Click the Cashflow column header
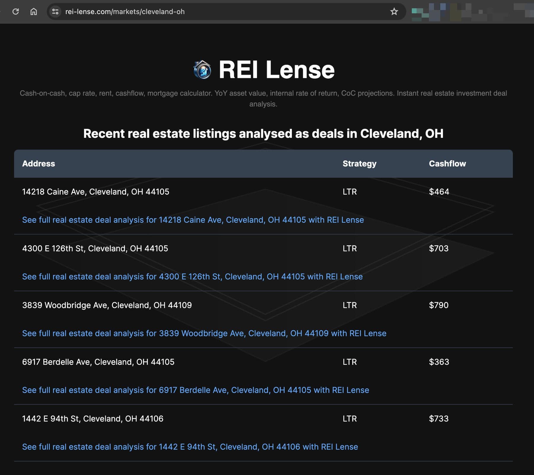This screenshot has width=534, height=475. (x=447, y=164)
